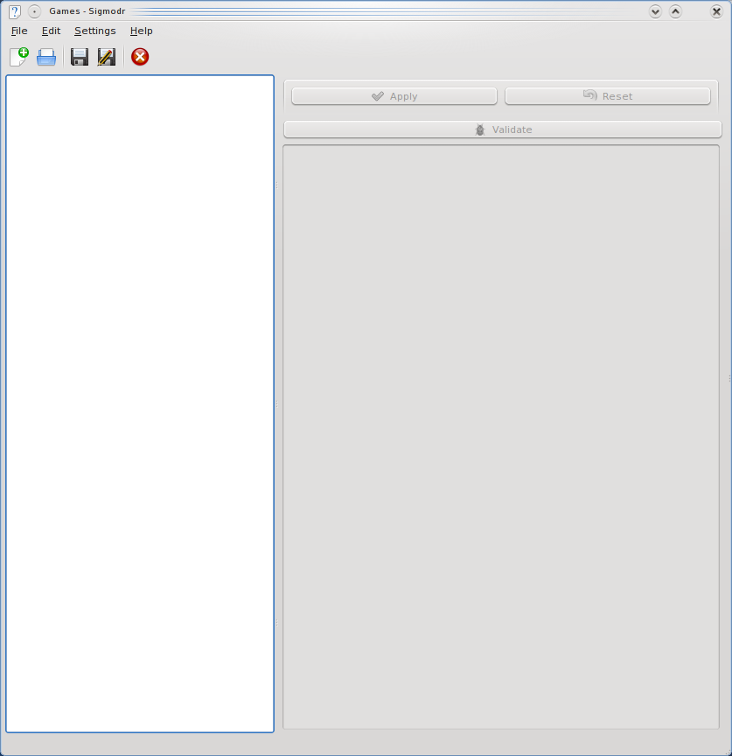Image resolution: width=732 pixels, height=756 pixels.
Task: Click the Reset button
Action: point(608,96)
